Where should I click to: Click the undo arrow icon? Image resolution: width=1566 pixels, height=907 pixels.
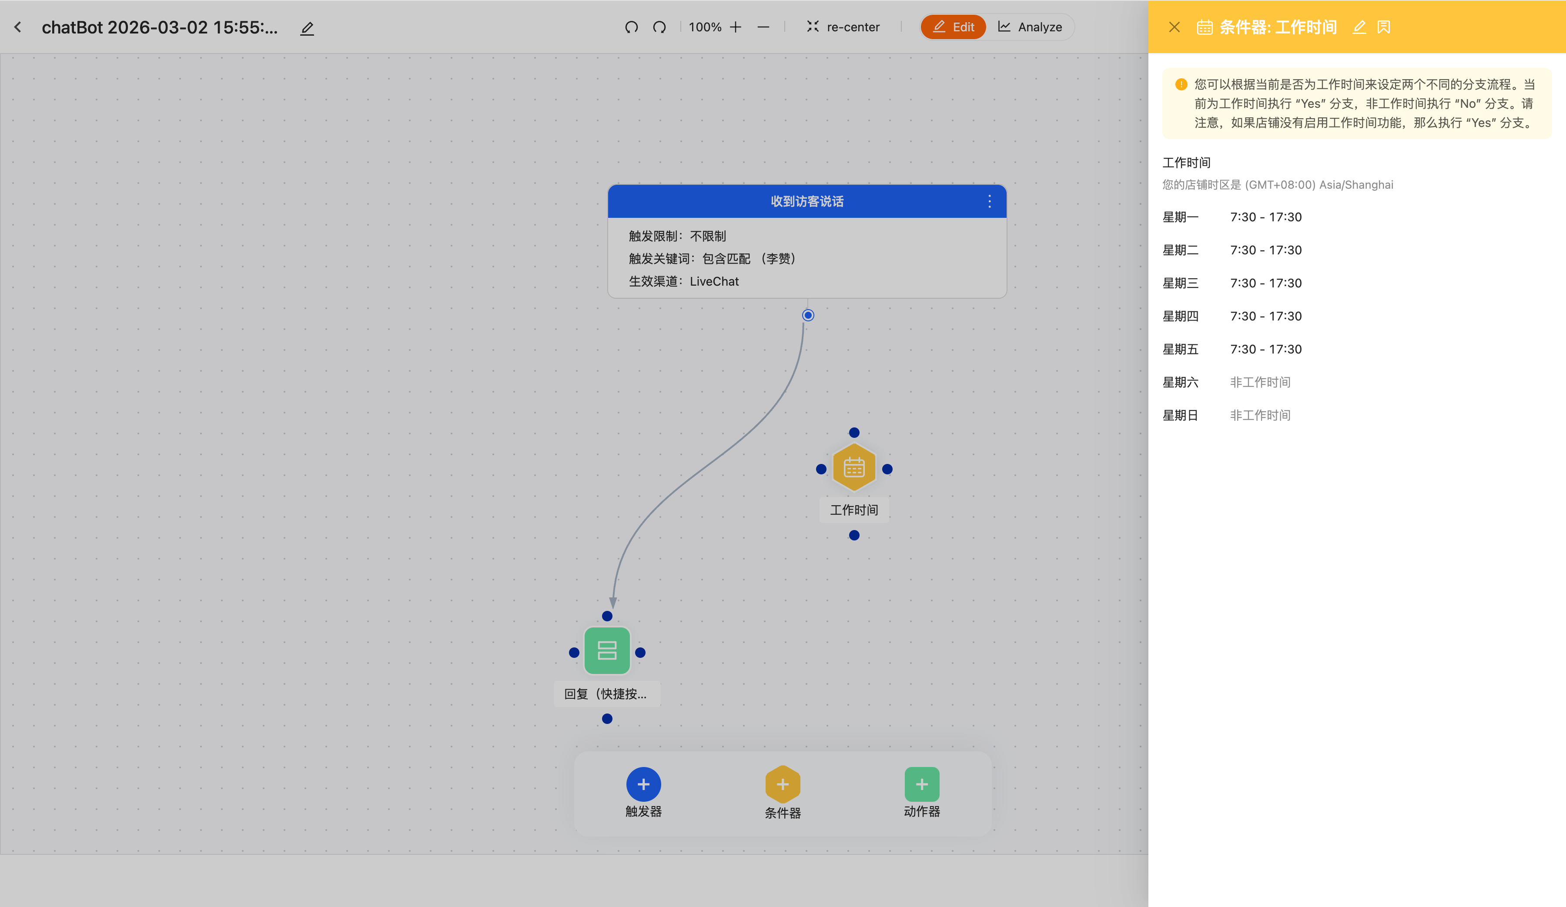[631, 27]
